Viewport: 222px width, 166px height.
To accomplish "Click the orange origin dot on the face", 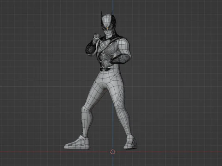I will click(107, 28).
